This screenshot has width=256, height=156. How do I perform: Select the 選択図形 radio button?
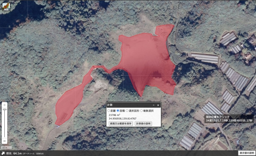pyautogui.click(x=127, y=111)
